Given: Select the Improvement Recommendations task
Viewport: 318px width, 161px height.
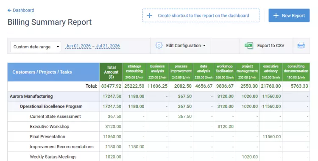Looking at the screenshot, I should pyautogui.click(x=61, y=147).
